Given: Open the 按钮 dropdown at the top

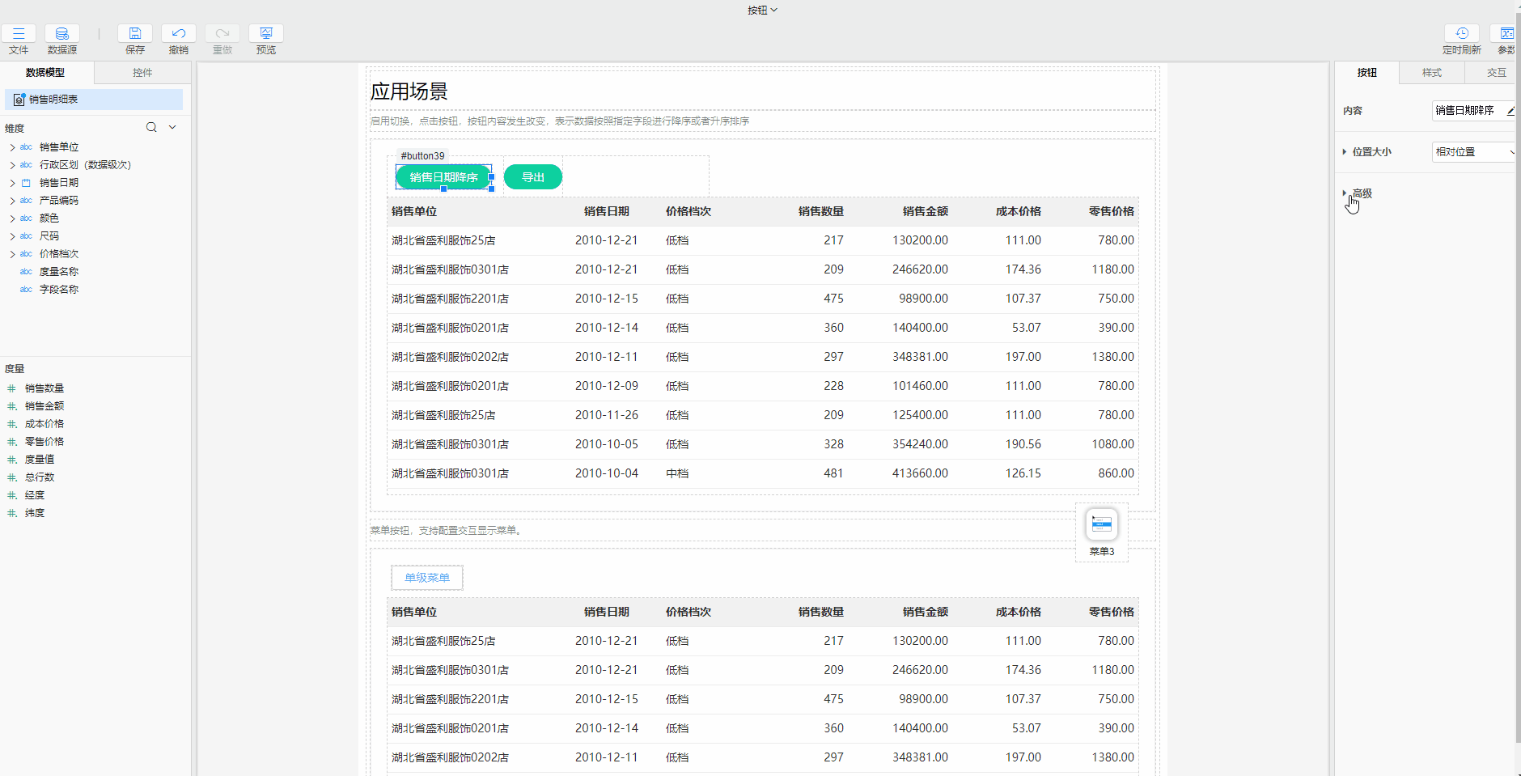Looking at the screenshot, I should [763, 10].
